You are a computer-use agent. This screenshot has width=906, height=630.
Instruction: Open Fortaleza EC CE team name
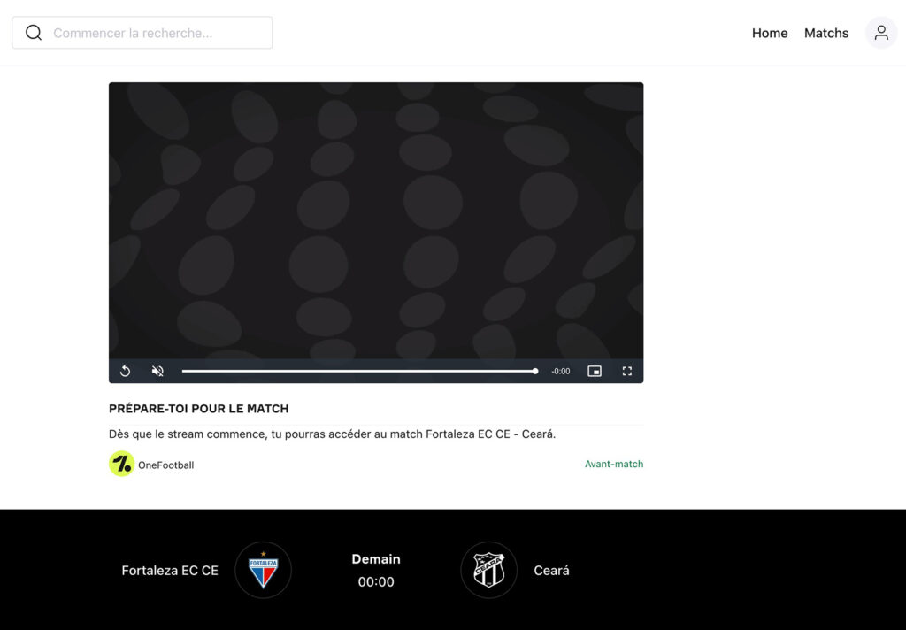point(170,571)
